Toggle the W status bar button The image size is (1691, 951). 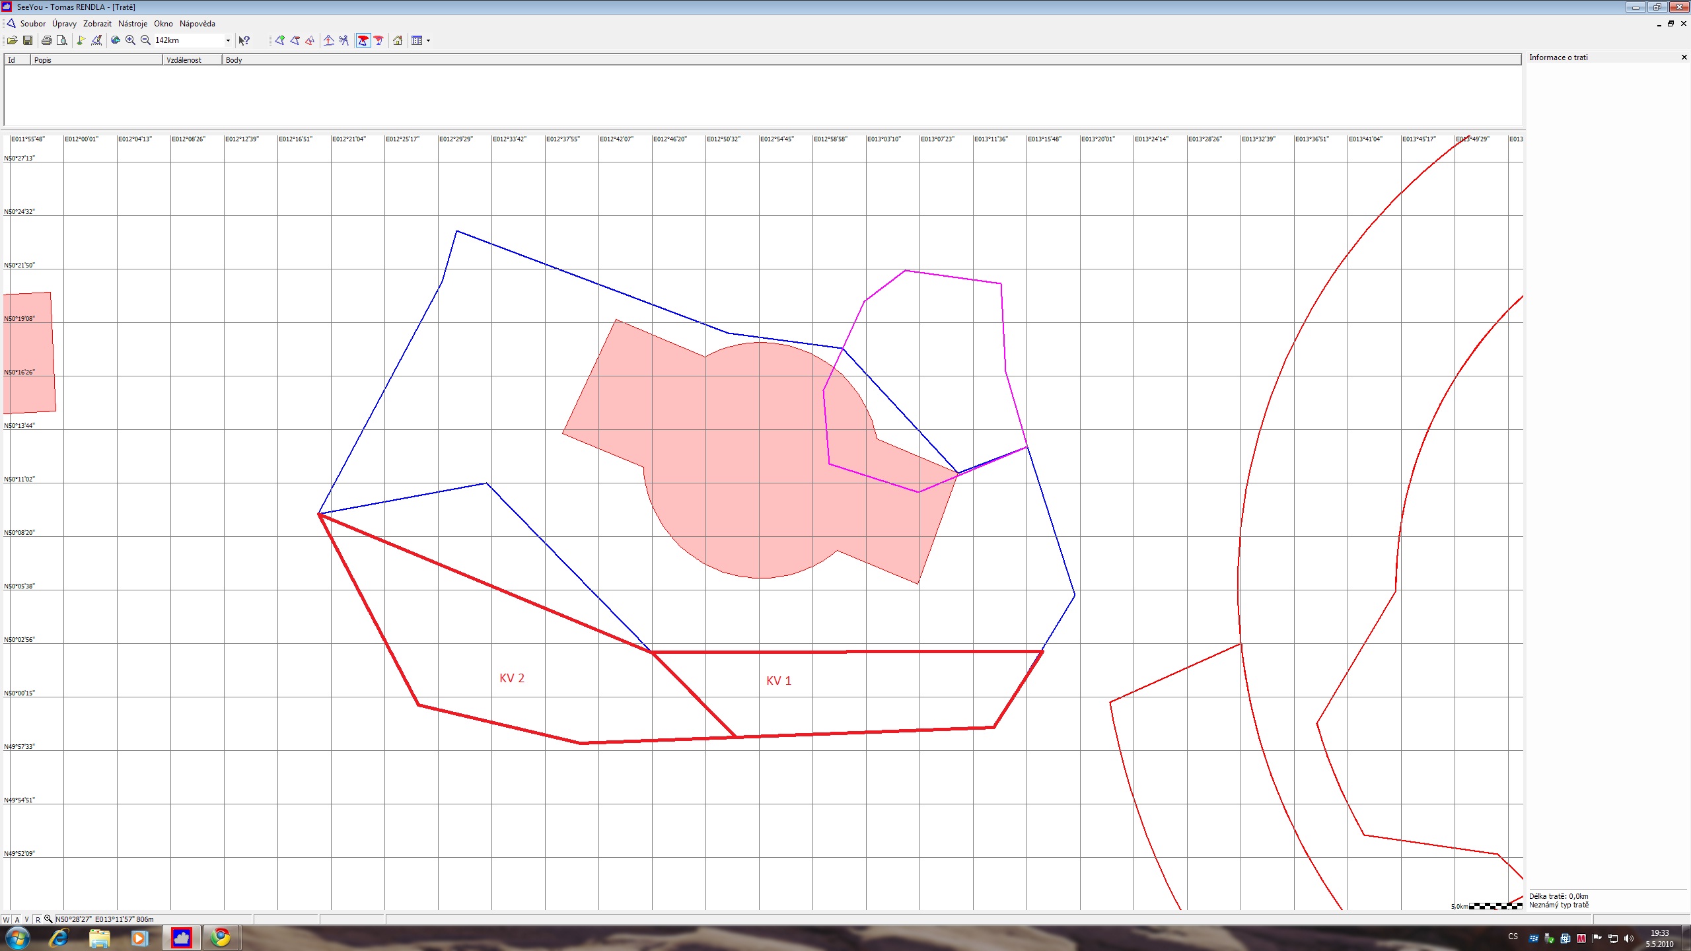click(7, 919)
